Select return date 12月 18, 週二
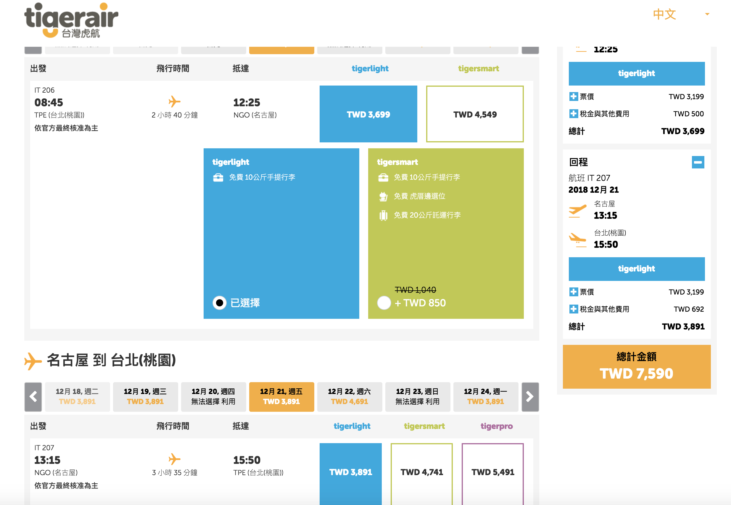731x505 pixels. coord(77,397)
